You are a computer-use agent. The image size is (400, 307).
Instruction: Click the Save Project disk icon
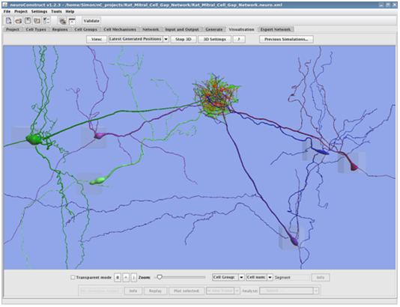(x=28, y=21)
